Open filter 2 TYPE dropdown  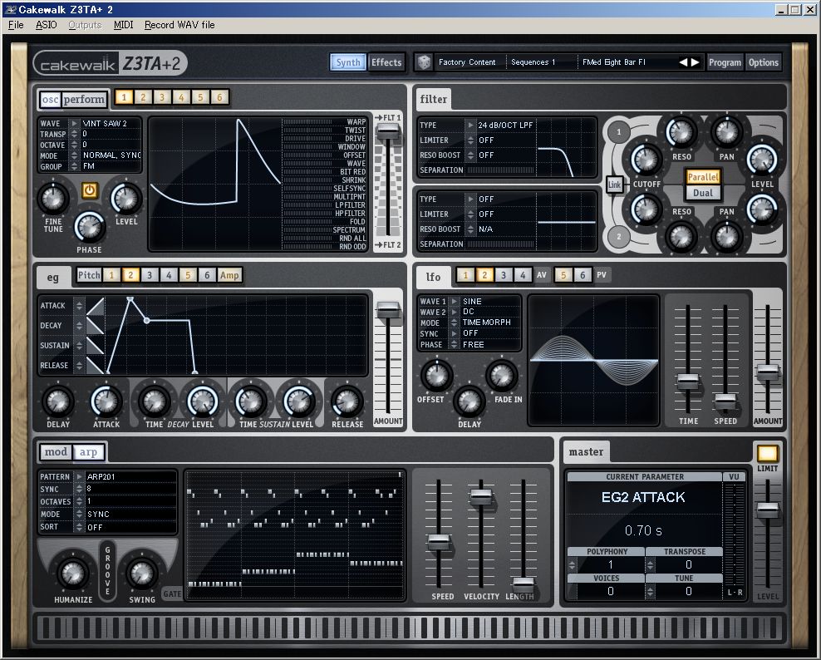pyautogui.click(x=470, y=199)
